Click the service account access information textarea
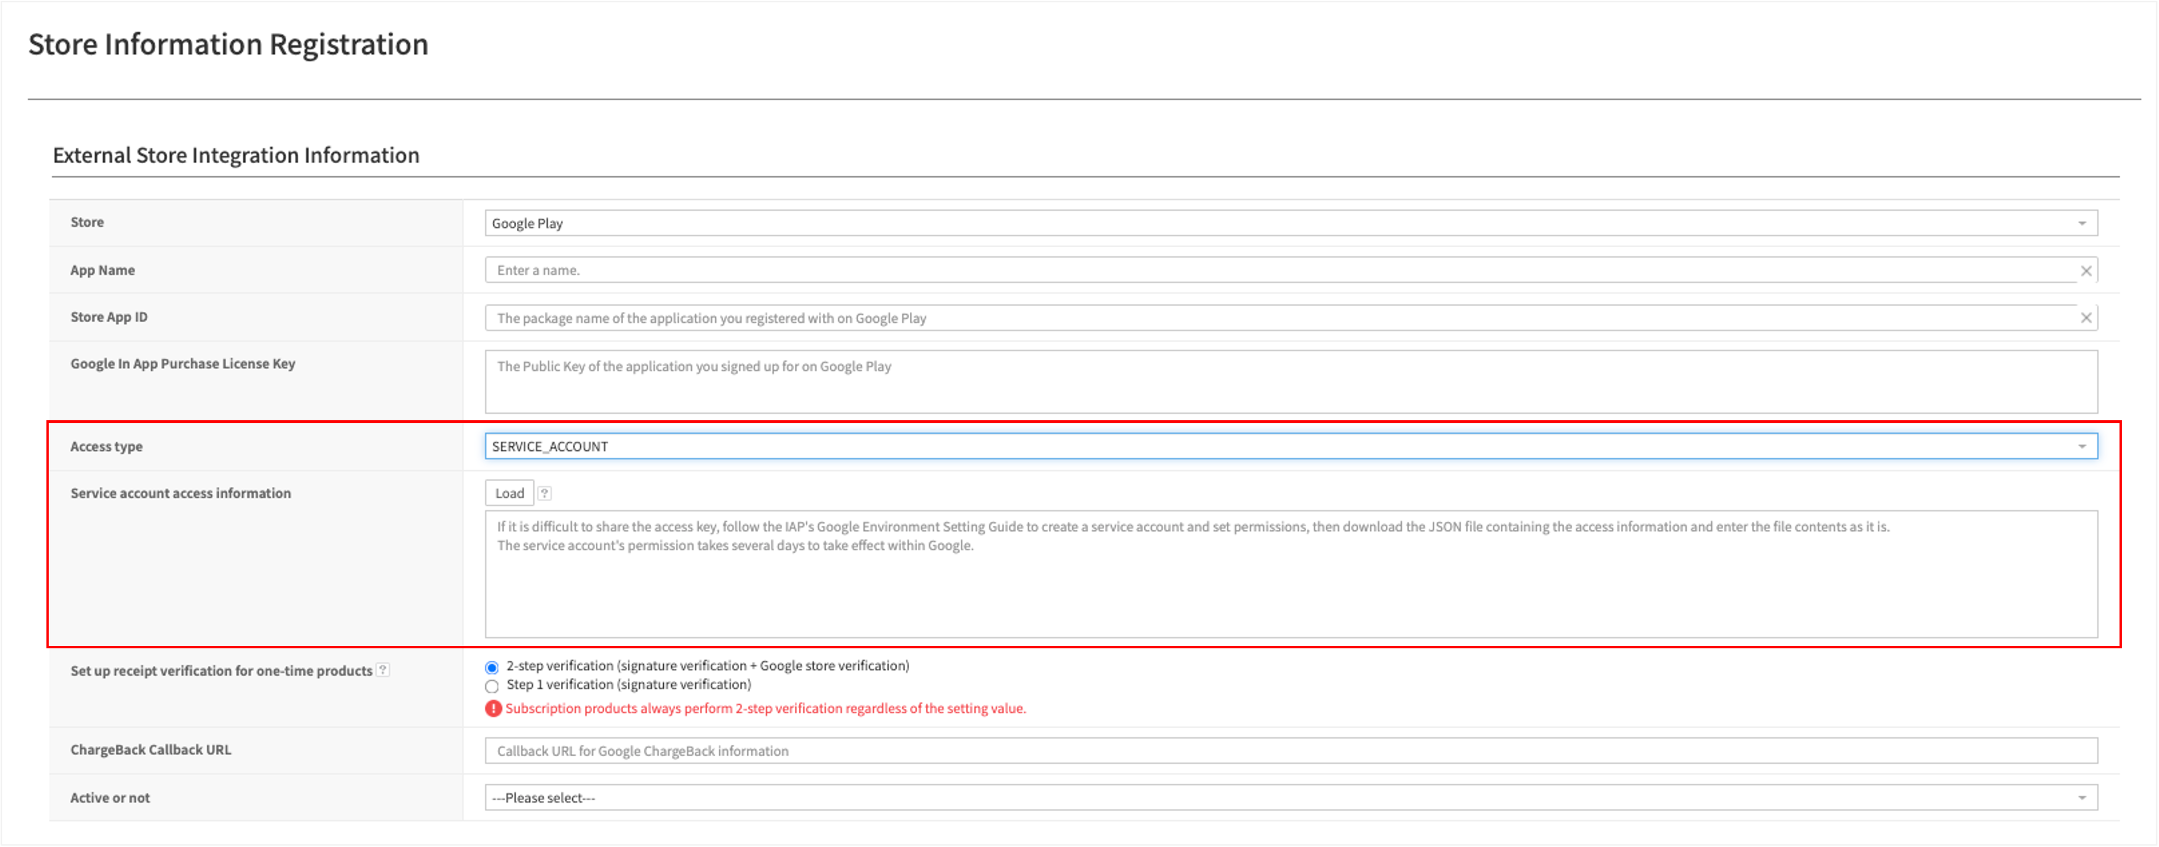 click(x=1290, y=575)
